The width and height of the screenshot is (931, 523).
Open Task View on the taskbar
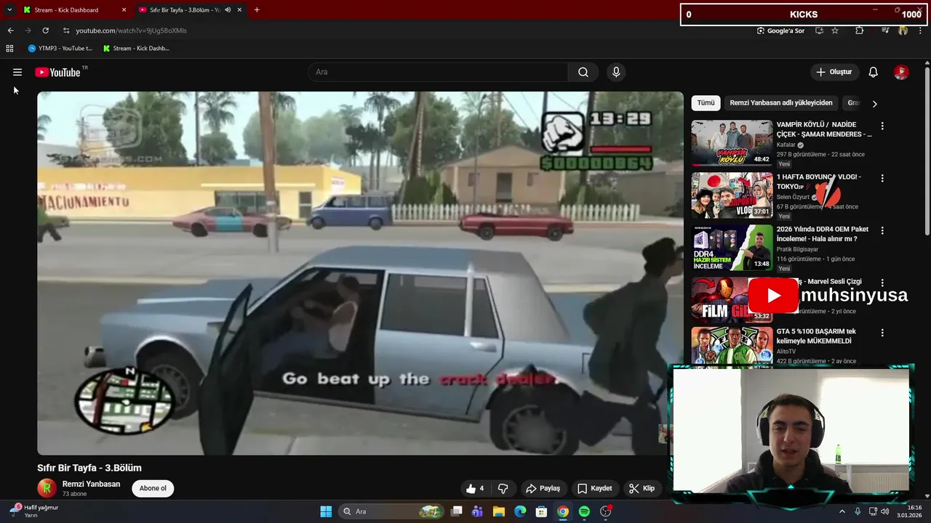tap(456, 511)
